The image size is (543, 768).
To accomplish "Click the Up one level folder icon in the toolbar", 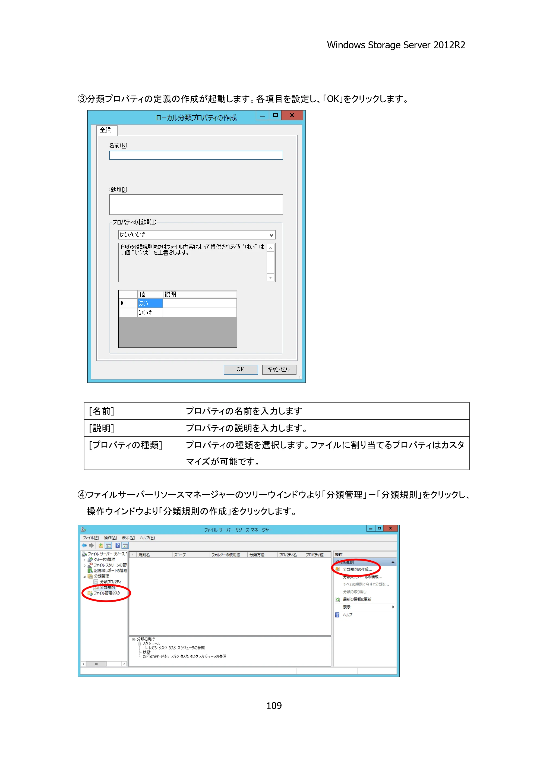I will (101, 546).
